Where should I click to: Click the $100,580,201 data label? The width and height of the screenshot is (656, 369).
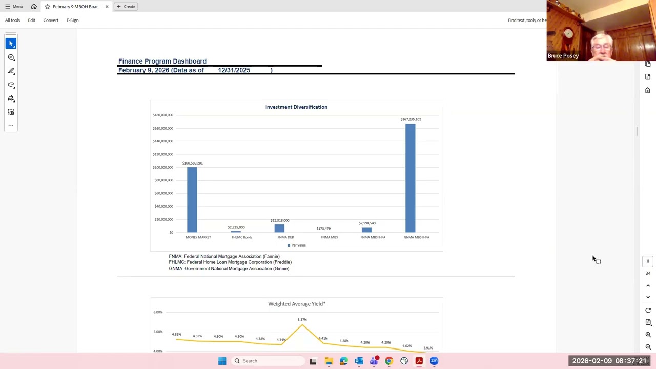point(192,163)
